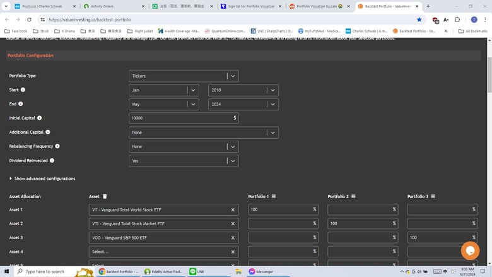Open the Stock bookmark folder

point(41,31)
